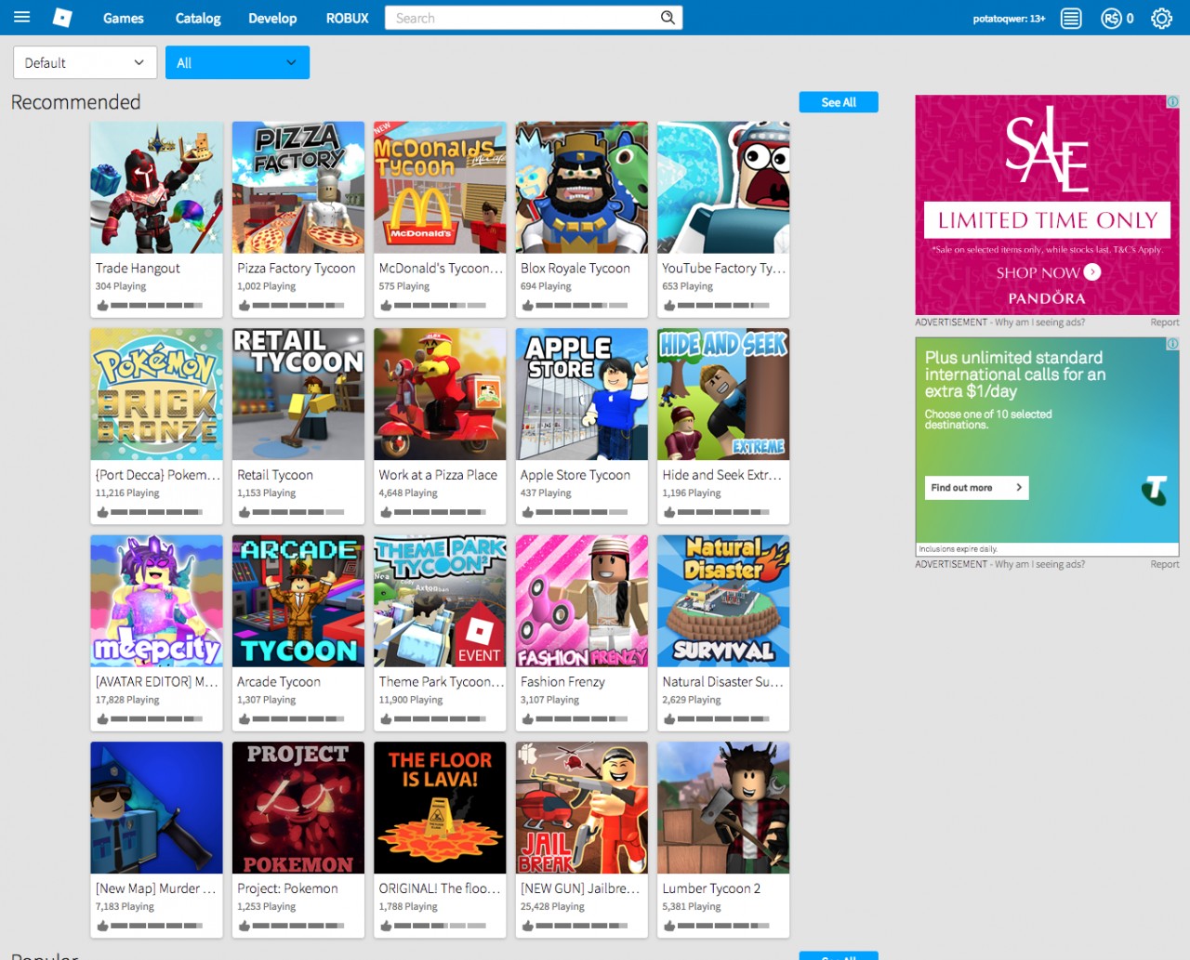Click thumbs-up icon under Lumber Tycoon 2

(669, 926)
